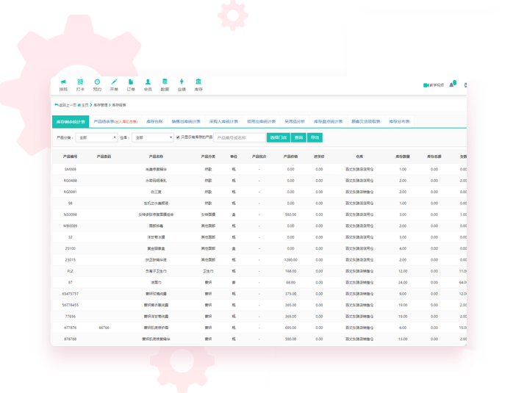This screenshot has width=513, height=393.
Task: Click product code MB0089
Action: point(70,226)
